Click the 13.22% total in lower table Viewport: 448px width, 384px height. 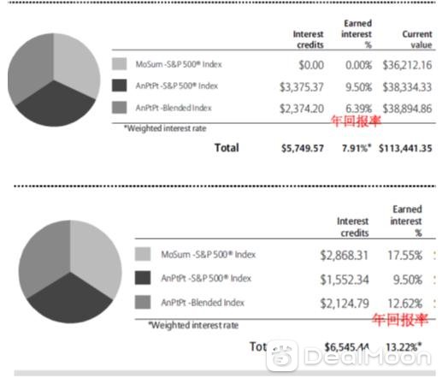tap(404, 347)
